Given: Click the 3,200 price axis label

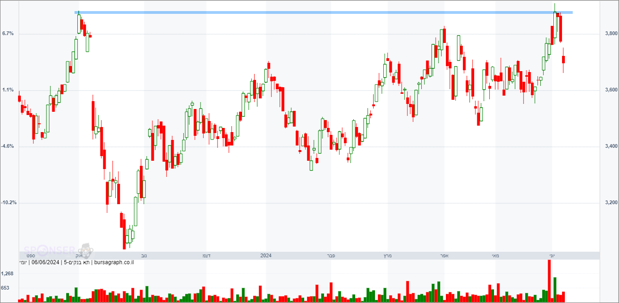Looking at the screenshot, I should pyautogui.click(x=611, y=203).
